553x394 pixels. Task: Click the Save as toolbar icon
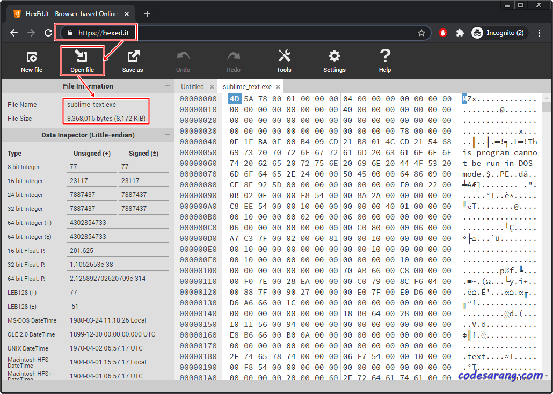[x=133, y=61]
